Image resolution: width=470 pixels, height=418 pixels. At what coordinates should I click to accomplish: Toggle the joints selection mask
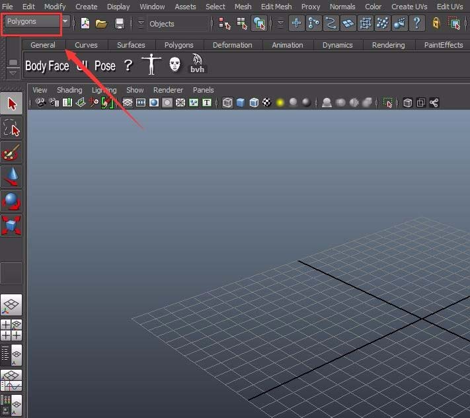[314, 23]
